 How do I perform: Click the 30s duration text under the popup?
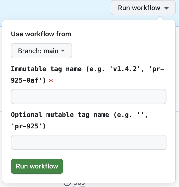tap(79, 184)
